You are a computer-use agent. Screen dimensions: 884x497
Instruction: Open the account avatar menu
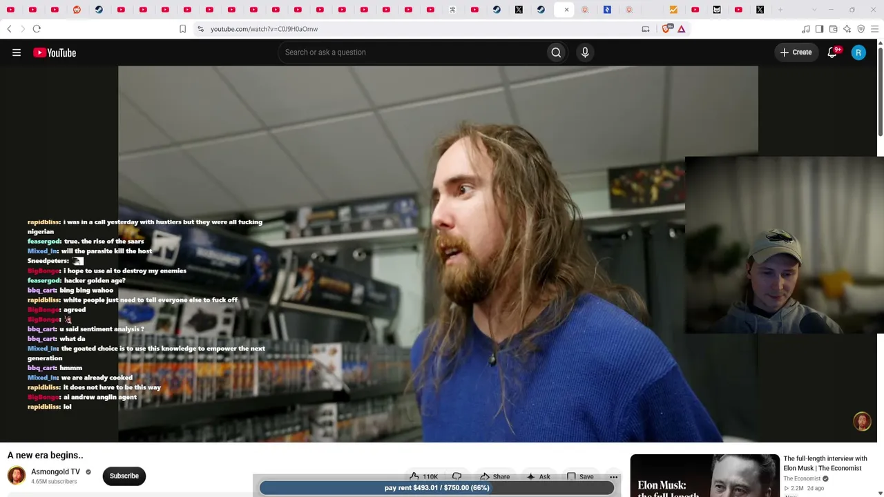click(x=858, y=52)
